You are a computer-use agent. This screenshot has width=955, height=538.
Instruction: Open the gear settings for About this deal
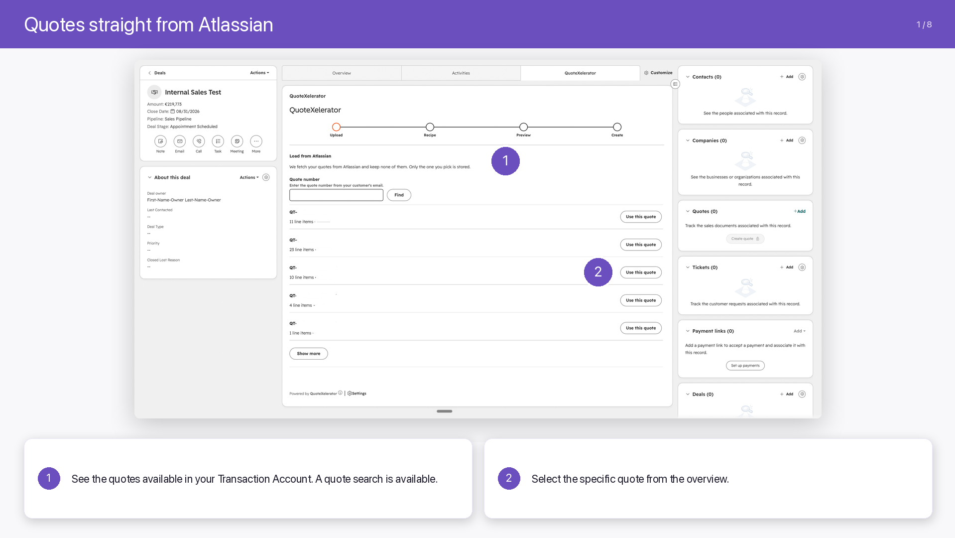(266, 177)
